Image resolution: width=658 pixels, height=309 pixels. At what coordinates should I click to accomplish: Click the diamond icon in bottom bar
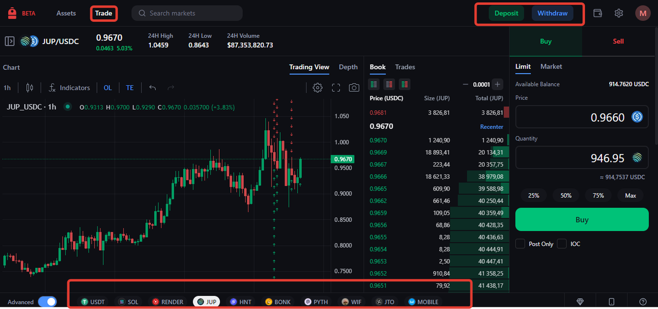point(580,301)
